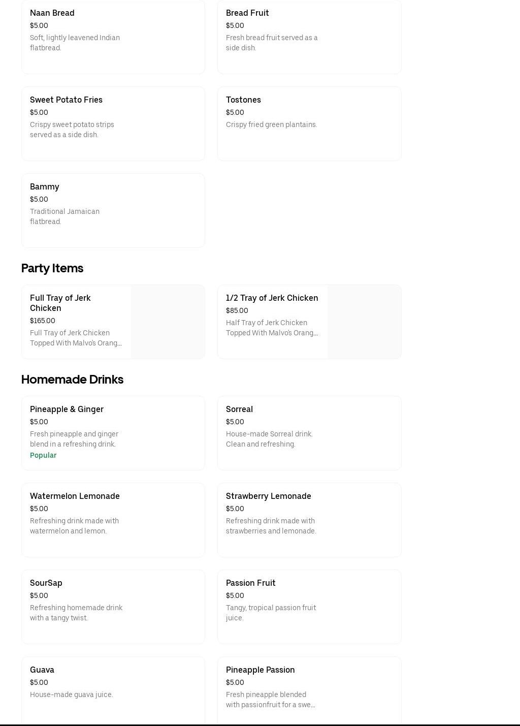Click the Full Tray image placeholder
This screenshot has height=726, width=520.
[x=168, y=322]
